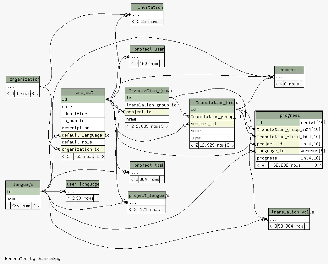
Task: Open the progress table header
Action: pos(289,115)
